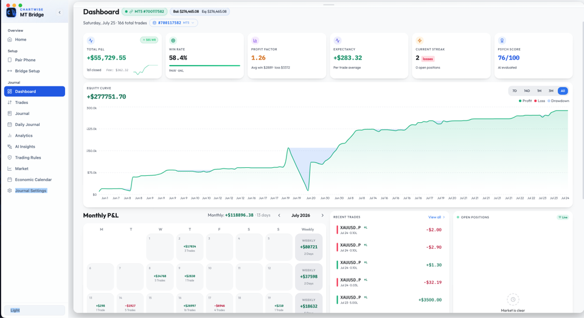Viewport: 584px width, 318px height.
Task: Click the Win Rate target icon
Action: tap(173, 40)
